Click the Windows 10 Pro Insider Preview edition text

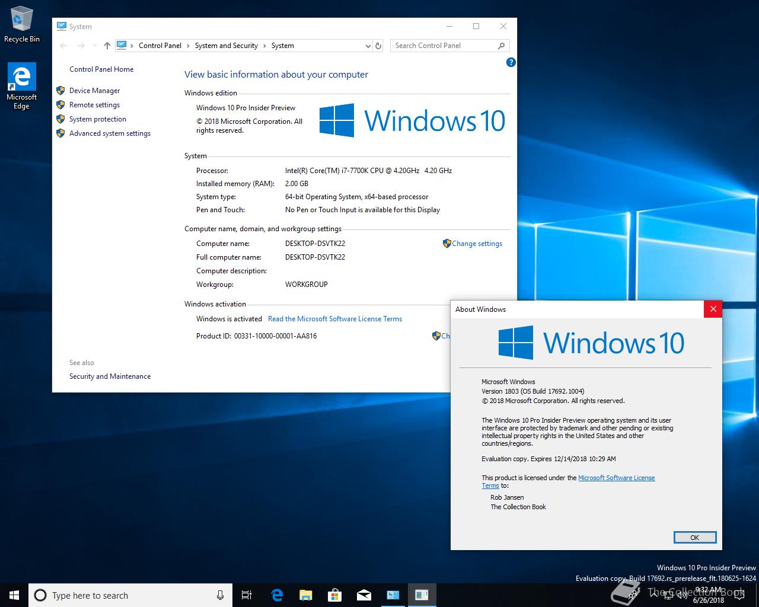(245, 108)
